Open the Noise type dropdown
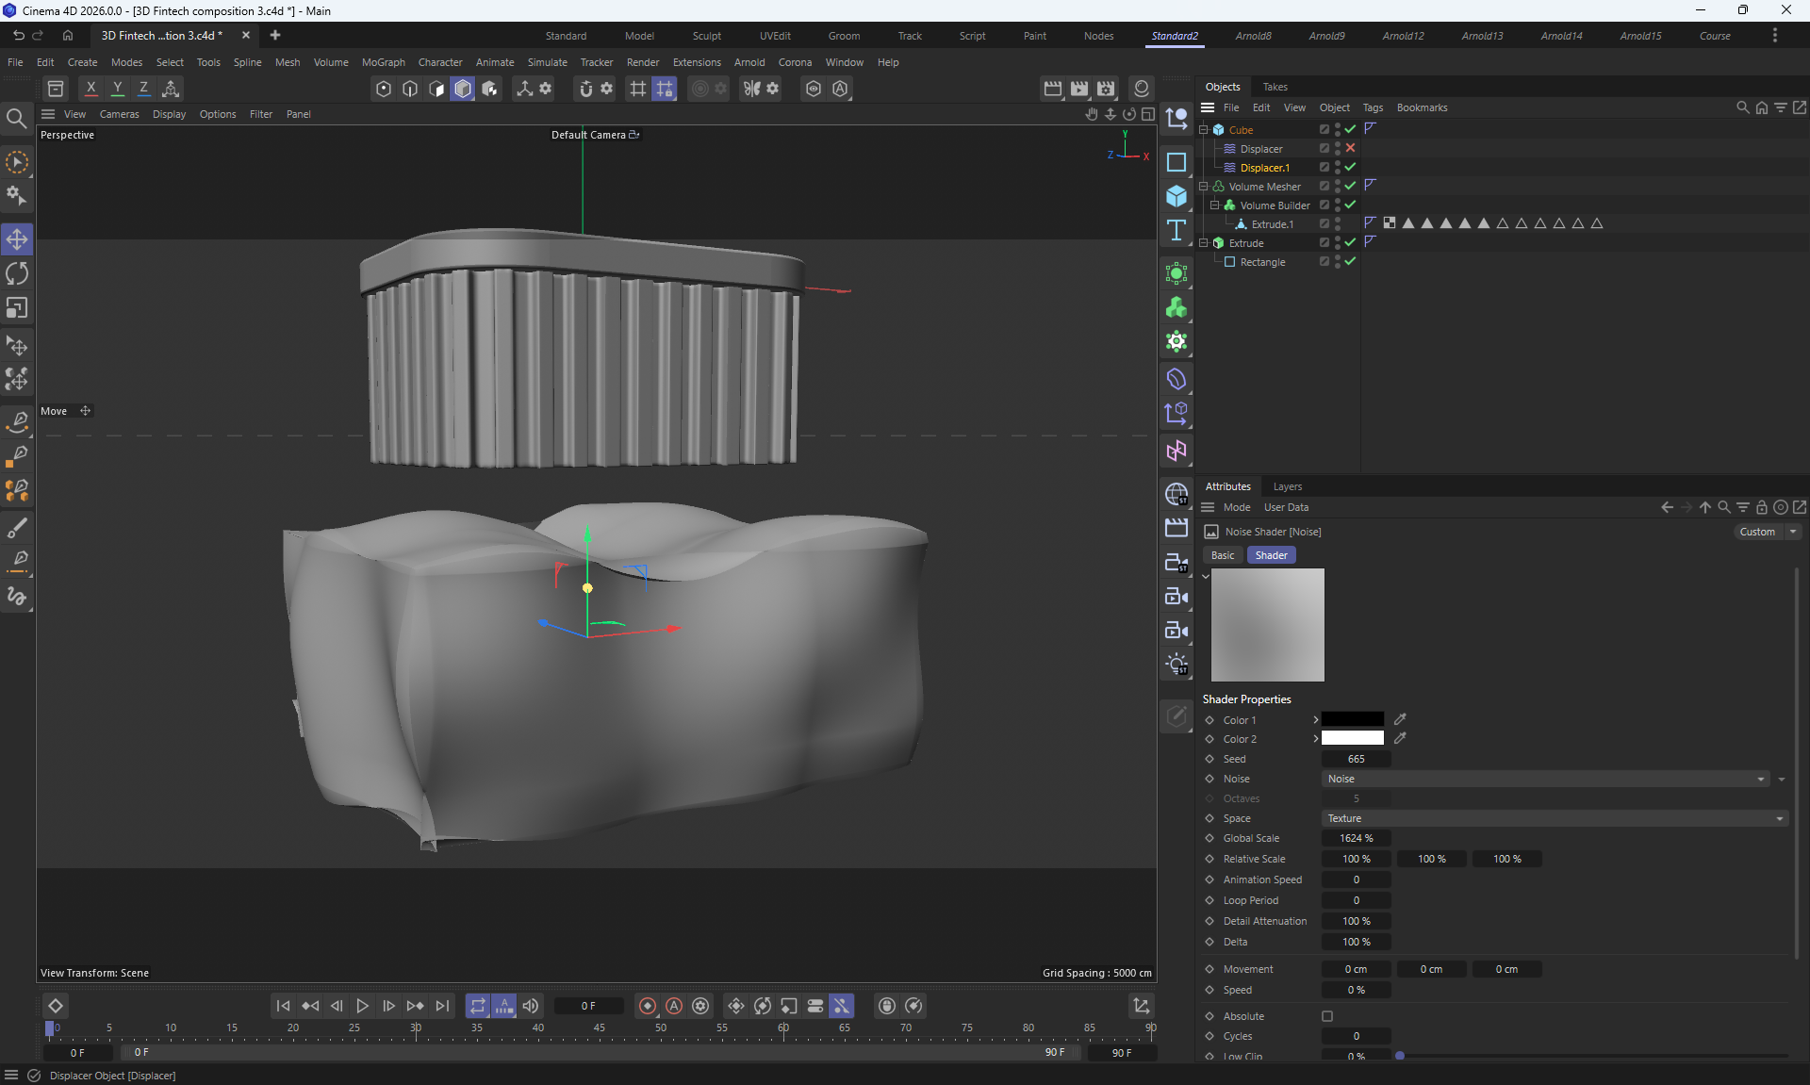 pos(1544,779)
